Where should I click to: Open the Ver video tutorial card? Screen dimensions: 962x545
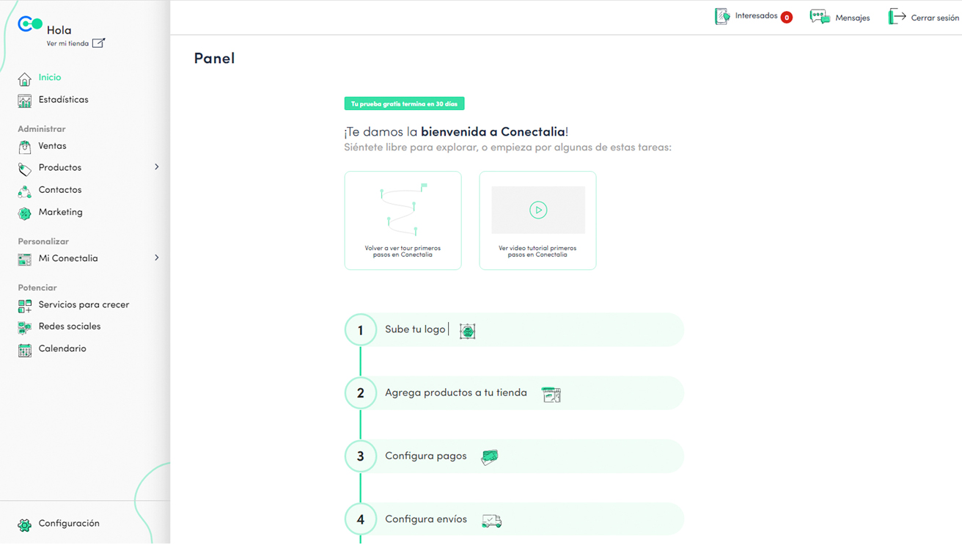537,221
